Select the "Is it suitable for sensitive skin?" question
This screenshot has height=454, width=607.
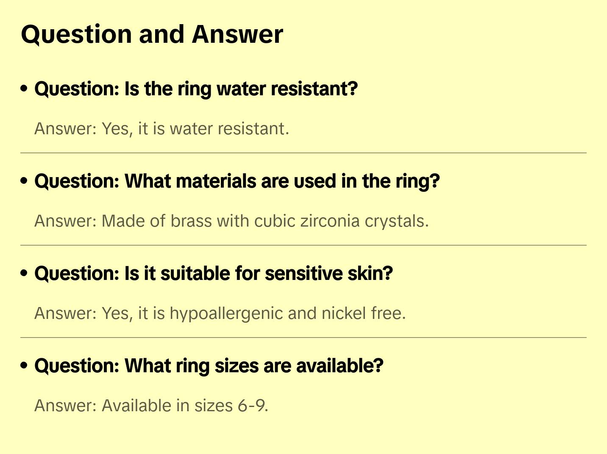214,274
